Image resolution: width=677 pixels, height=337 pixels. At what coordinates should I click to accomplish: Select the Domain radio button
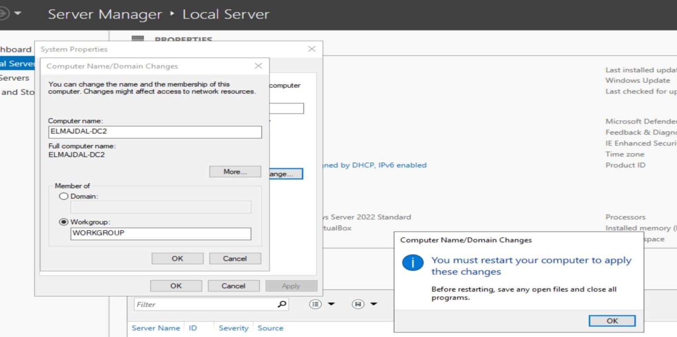[63, 196]
